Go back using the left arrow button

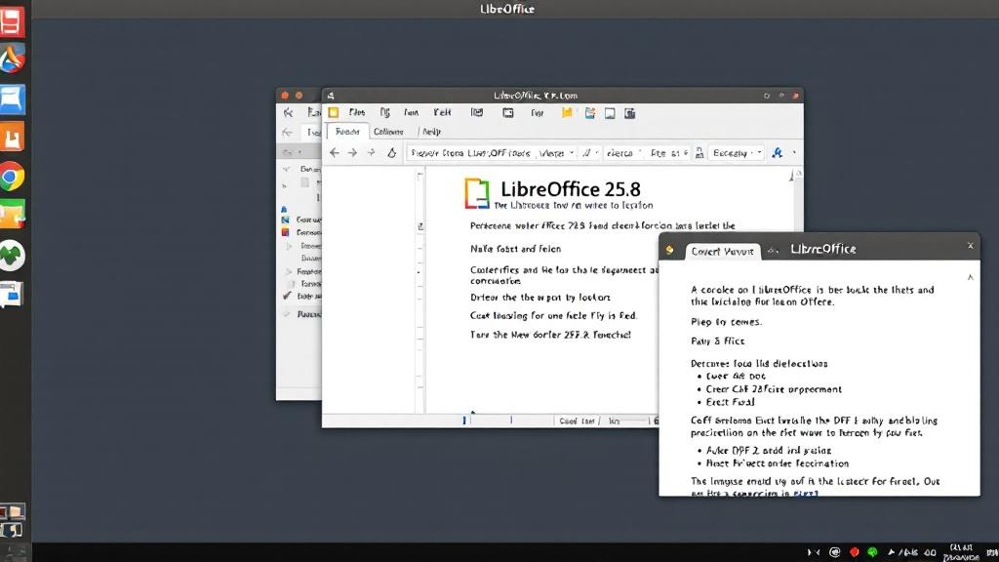335,153
